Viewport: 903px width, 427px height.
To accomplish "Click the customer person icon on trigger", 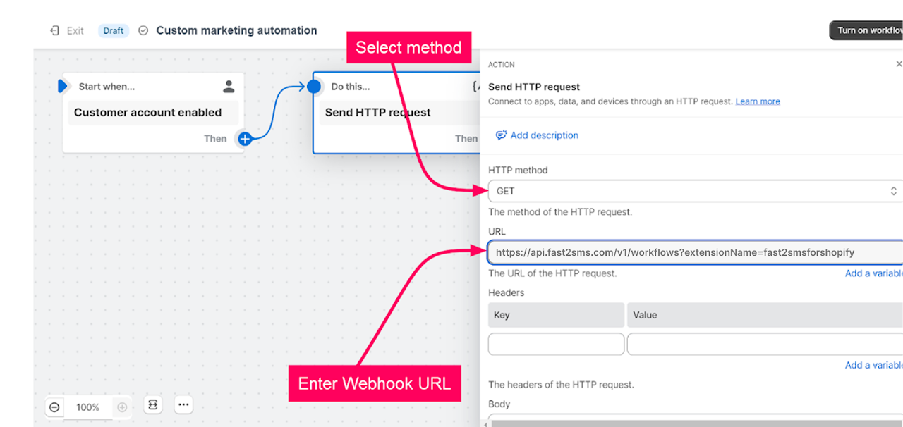I will (x=229, y=87).
